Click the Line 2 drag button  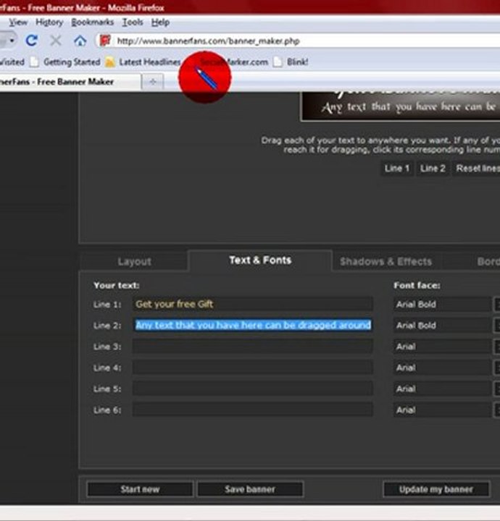[x=433, y=169]
